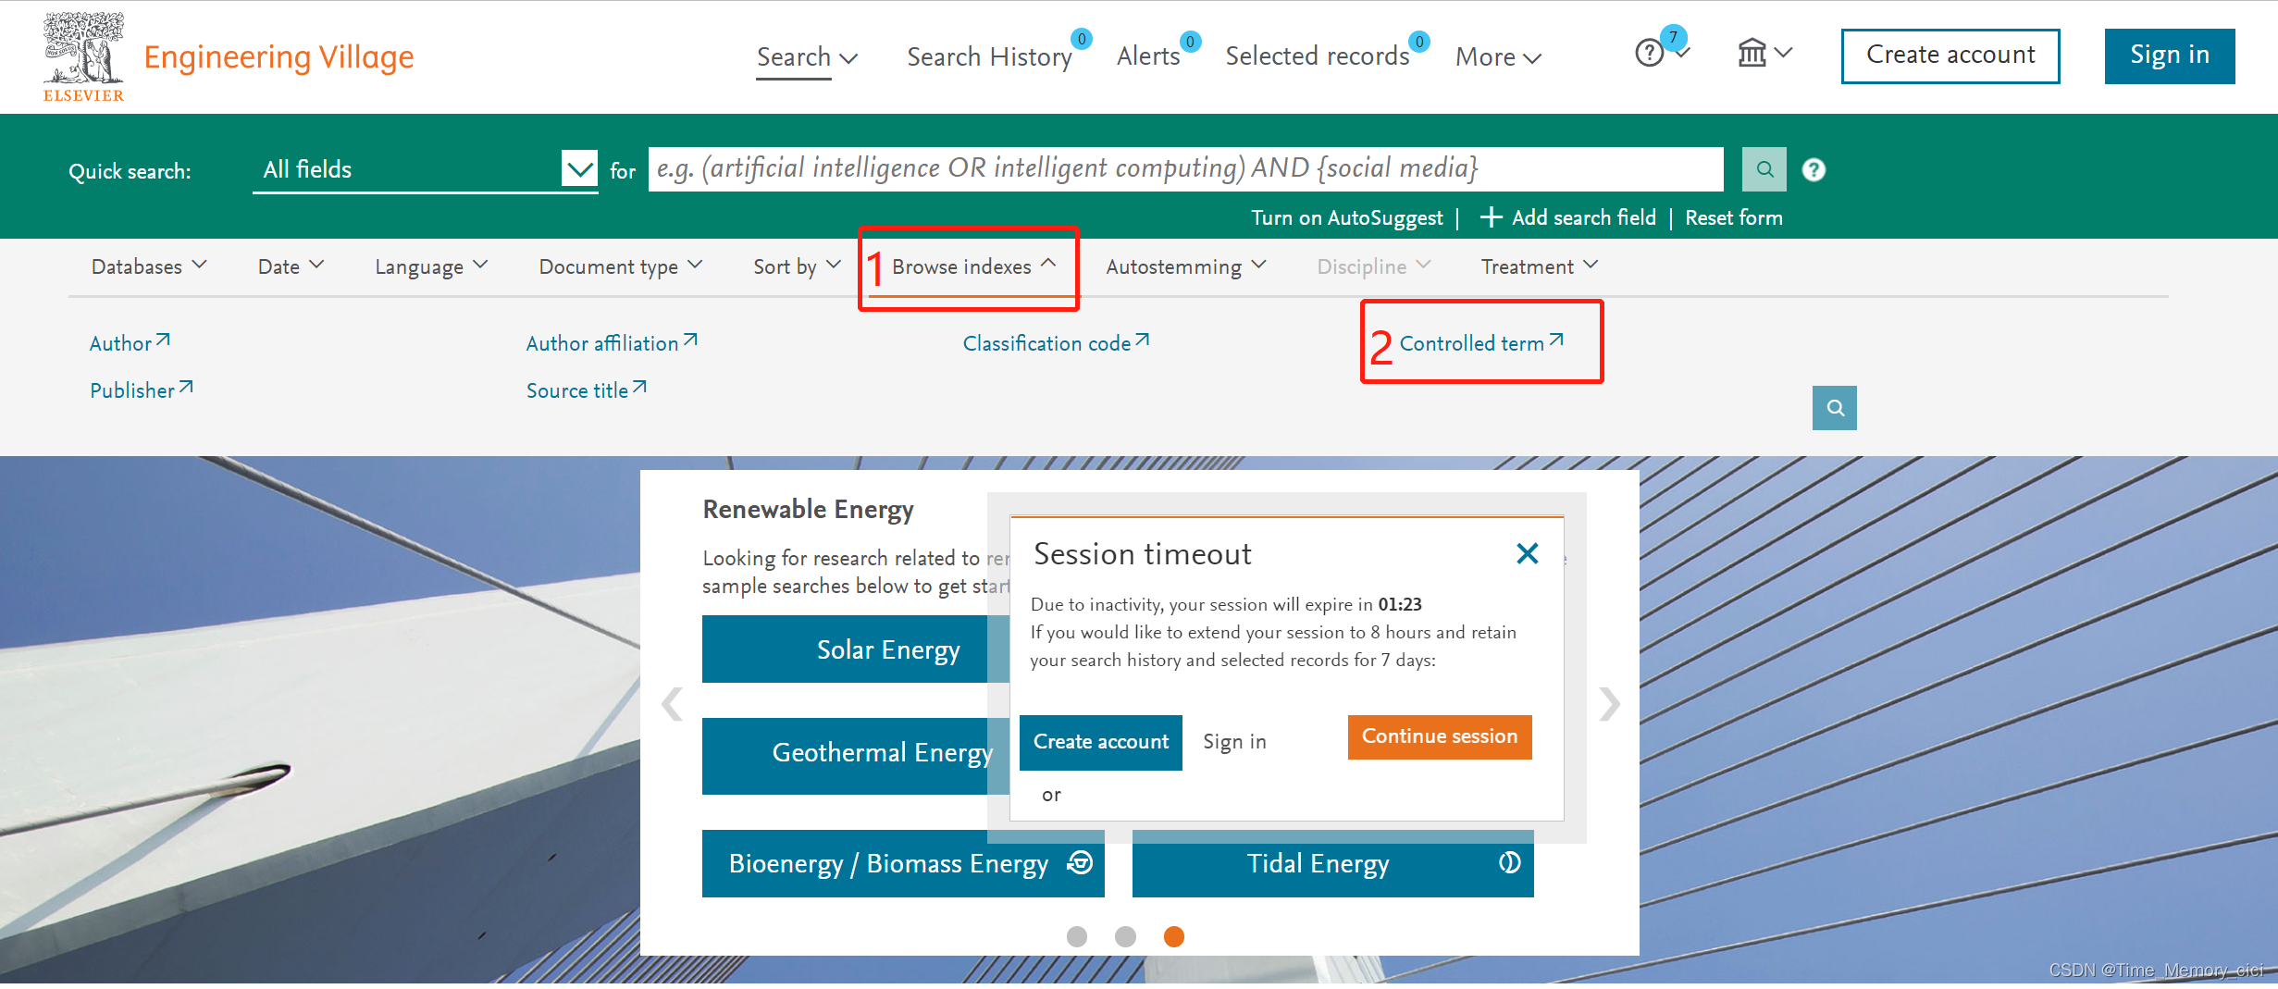The width and height of the screenshot is (2278, 989).
Task: Expand the Sort by filter
Action: click(x=797, y=266)
